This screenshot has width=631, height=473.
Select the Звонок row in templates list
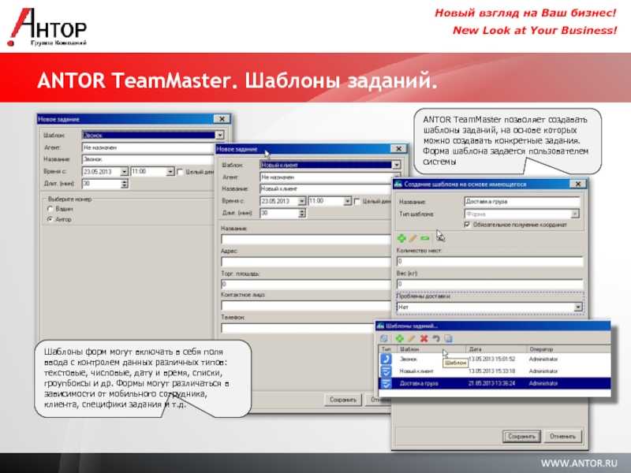point(495,359)
